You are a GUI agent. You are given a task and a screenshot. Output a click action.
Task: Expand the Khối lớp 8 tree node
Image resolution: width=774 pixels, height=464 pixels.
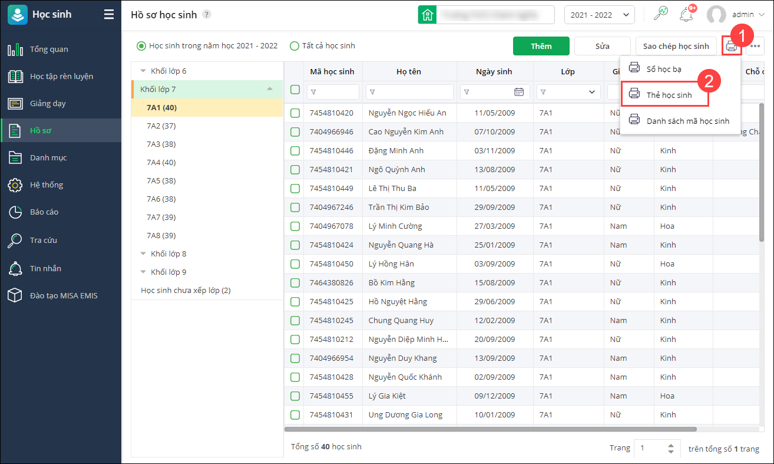pyautogui.click(x=143, y=254)
